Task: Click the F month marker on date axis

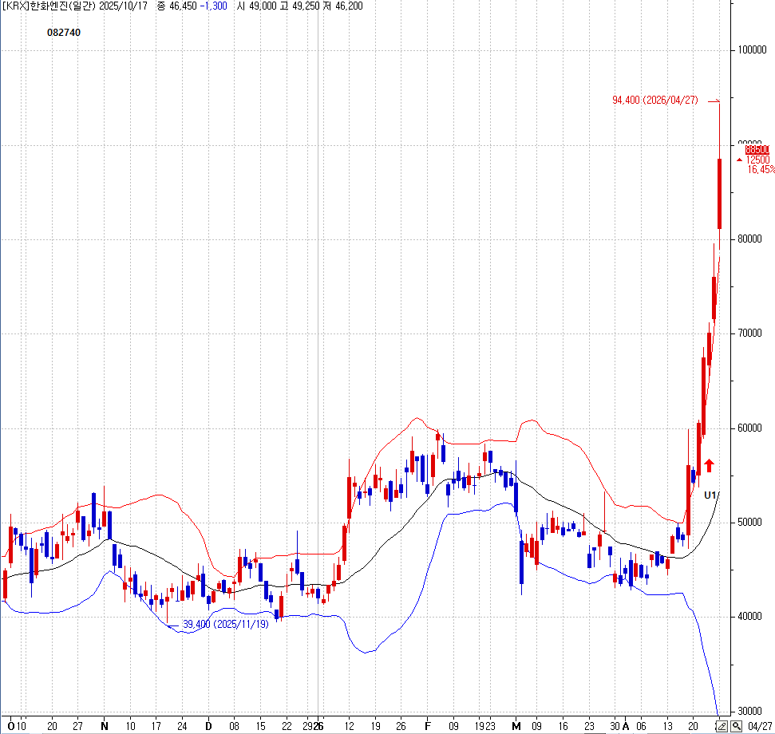Action: (x=428, y=726)
